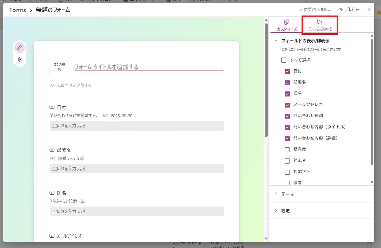The image size is (381, 248).
Task: Click the 例）情報システム部 description text
Action: pyautogui.click(x=67, y=158)
